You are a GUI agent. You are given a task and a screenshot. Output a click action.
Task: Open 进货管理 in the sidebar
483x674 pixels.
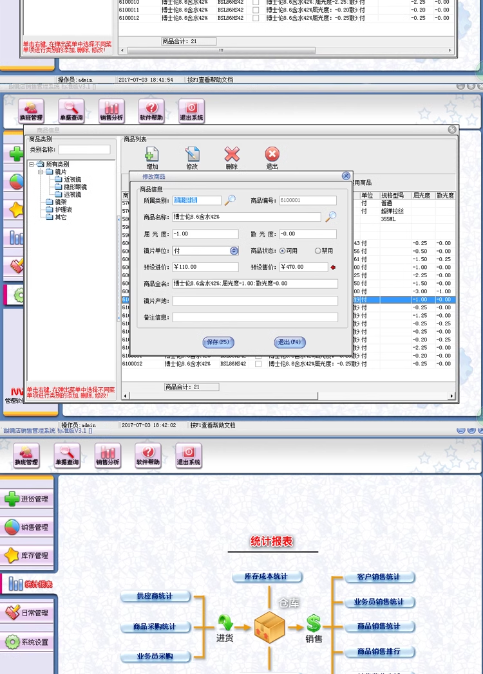[26, 499]
